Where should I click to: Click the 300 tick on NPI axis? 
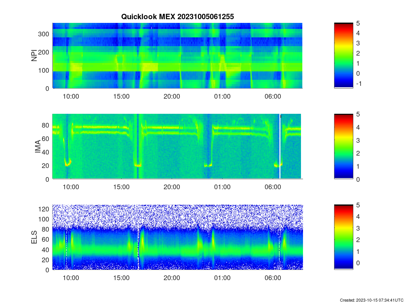44,34
